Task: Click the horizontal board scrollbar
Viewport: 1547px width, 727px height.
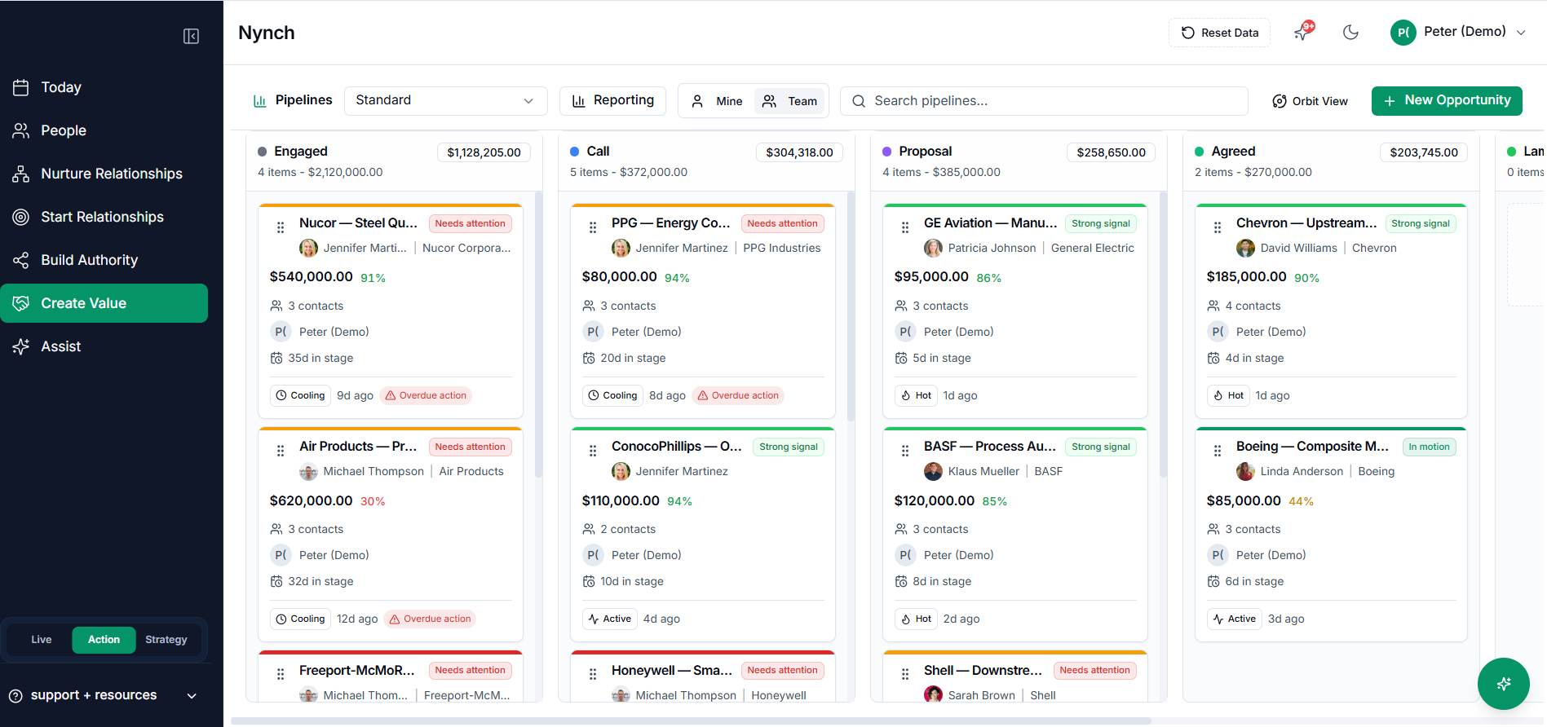Action: 691,720
